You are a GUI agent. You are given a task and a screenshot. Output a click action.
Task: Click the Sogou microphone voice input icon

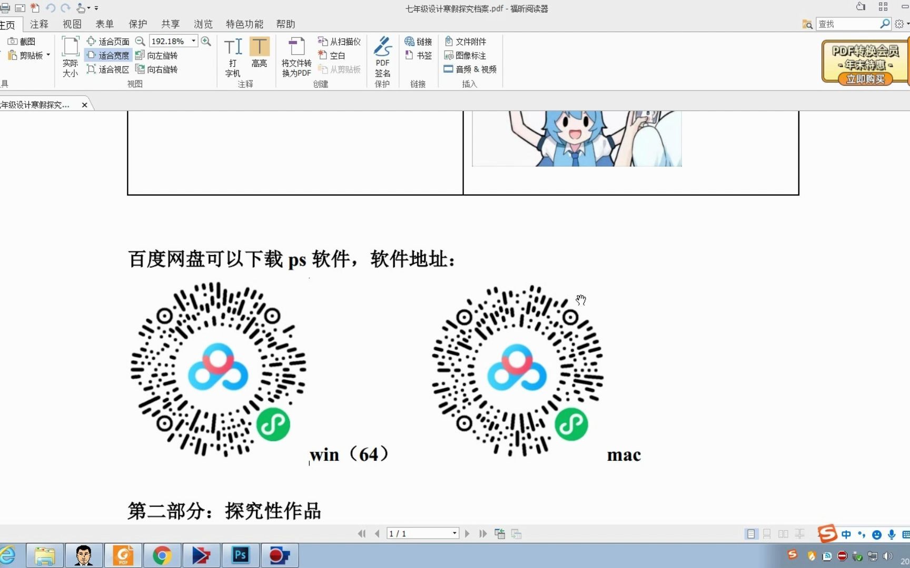(892, 534)
